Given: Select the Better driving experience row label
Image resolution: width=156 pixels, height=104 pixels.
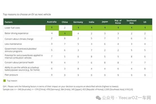Looking at the screenshot, I should click(16, 33).
